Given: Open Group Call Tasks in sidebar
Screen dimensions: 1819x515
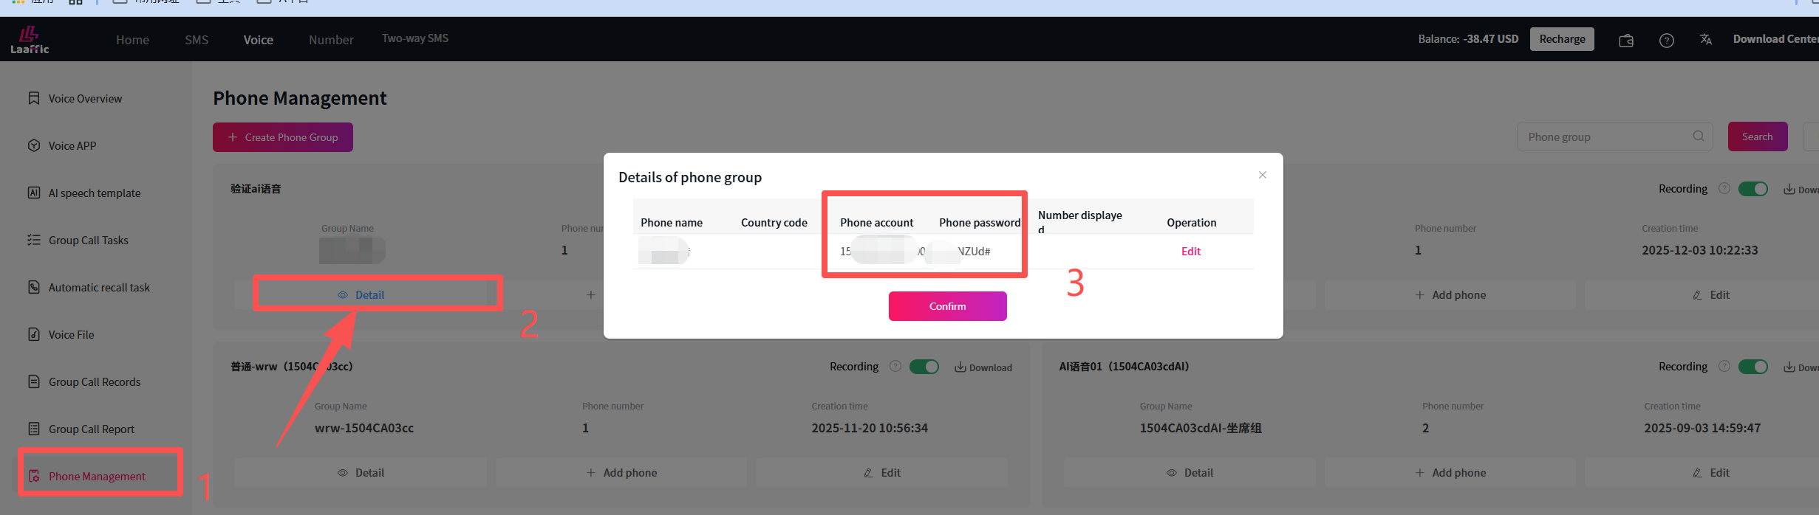Looking at the screenshot, I should (88, 241).
